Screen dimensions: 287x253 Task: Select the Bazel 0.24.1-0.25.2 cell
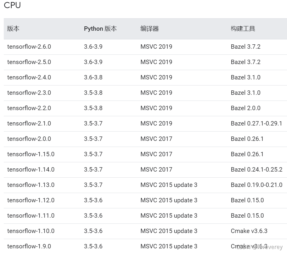(x=257, y=170)
